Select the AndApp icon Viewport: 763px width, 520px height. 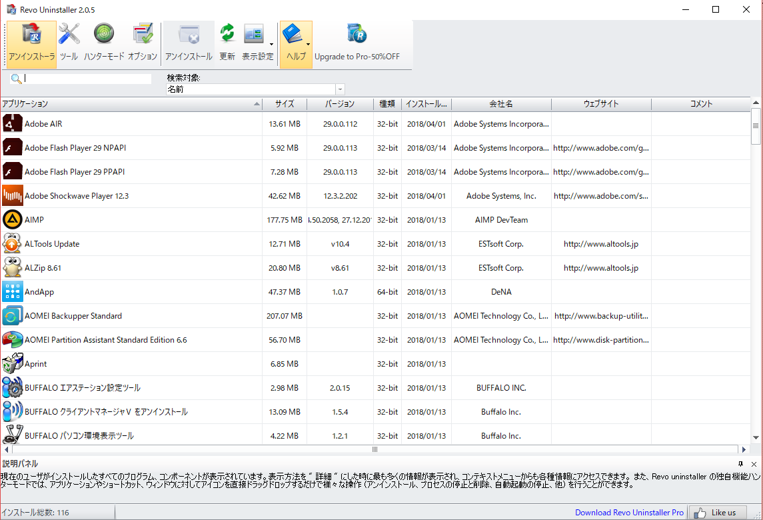pyautogui.click(x=12, y=291)
